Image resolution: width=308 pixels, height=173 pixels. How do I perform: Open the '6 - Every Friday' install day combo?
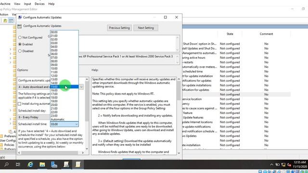[x=34, y=117]
